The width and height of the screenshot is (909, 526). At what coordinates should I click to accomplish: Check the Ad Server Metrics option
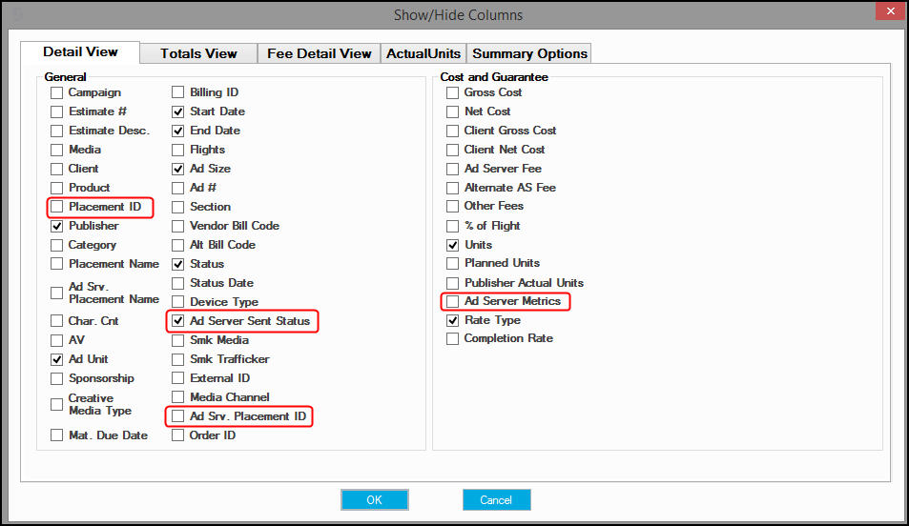click(x=452, y=301)
